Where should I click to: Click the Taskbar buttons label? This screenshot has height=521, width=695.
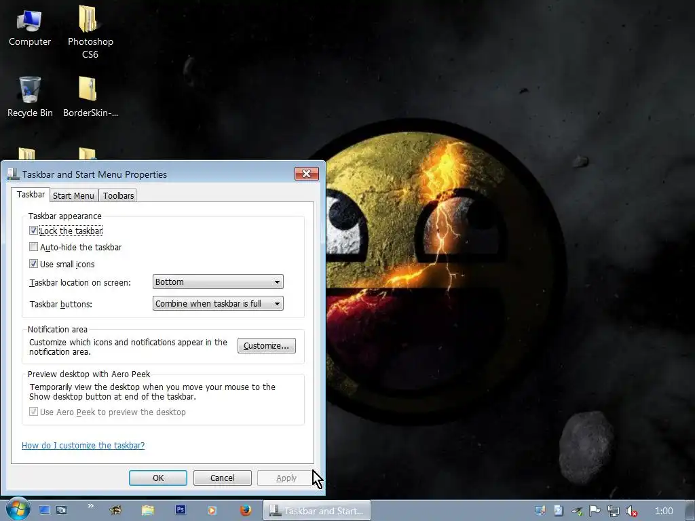pos(60,305)
